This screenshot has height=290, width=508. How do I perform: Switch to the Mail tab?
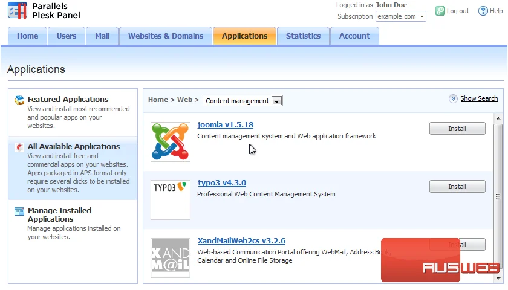click(102, 36)
